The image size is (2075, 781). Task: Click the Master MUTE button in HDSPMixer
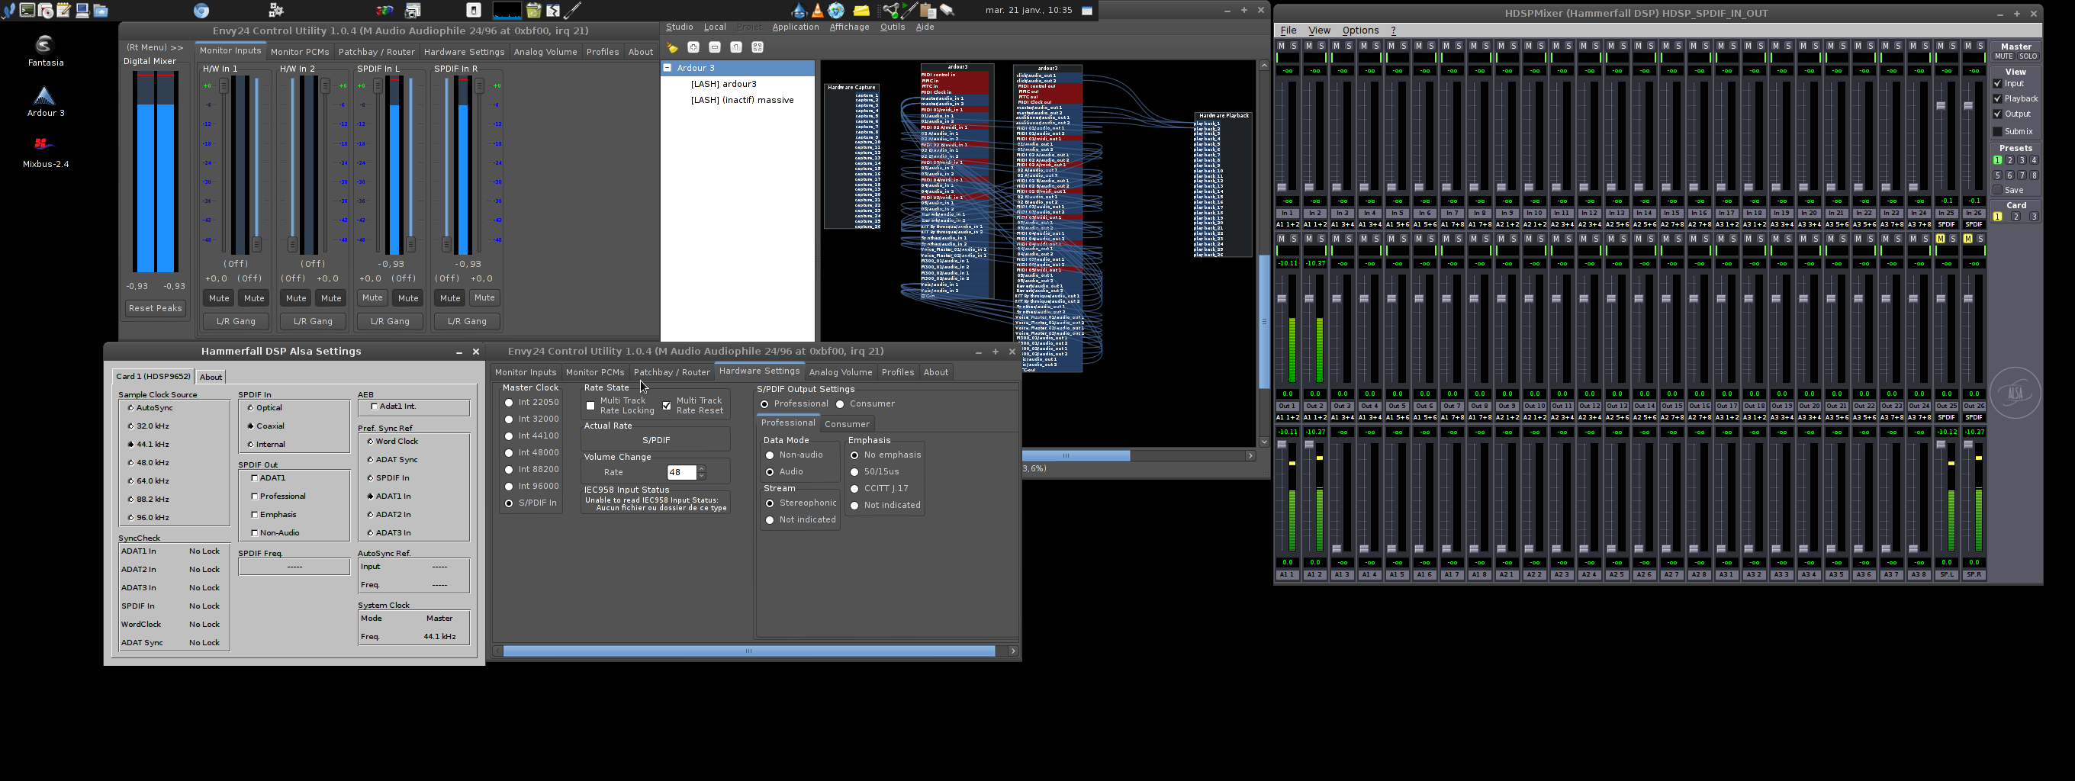point(2003,56)
